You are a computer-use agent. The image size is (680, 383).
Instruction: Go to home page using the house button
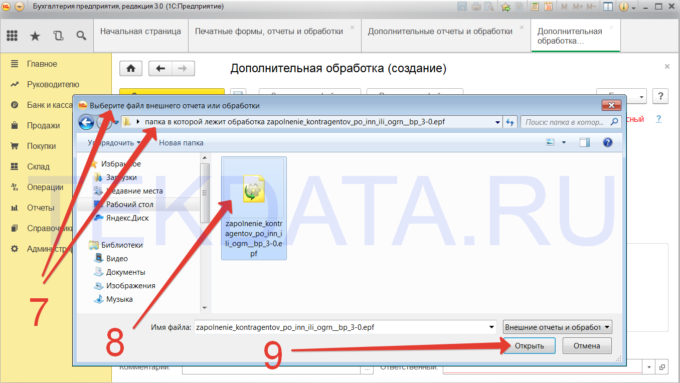(x=131, y=69)
